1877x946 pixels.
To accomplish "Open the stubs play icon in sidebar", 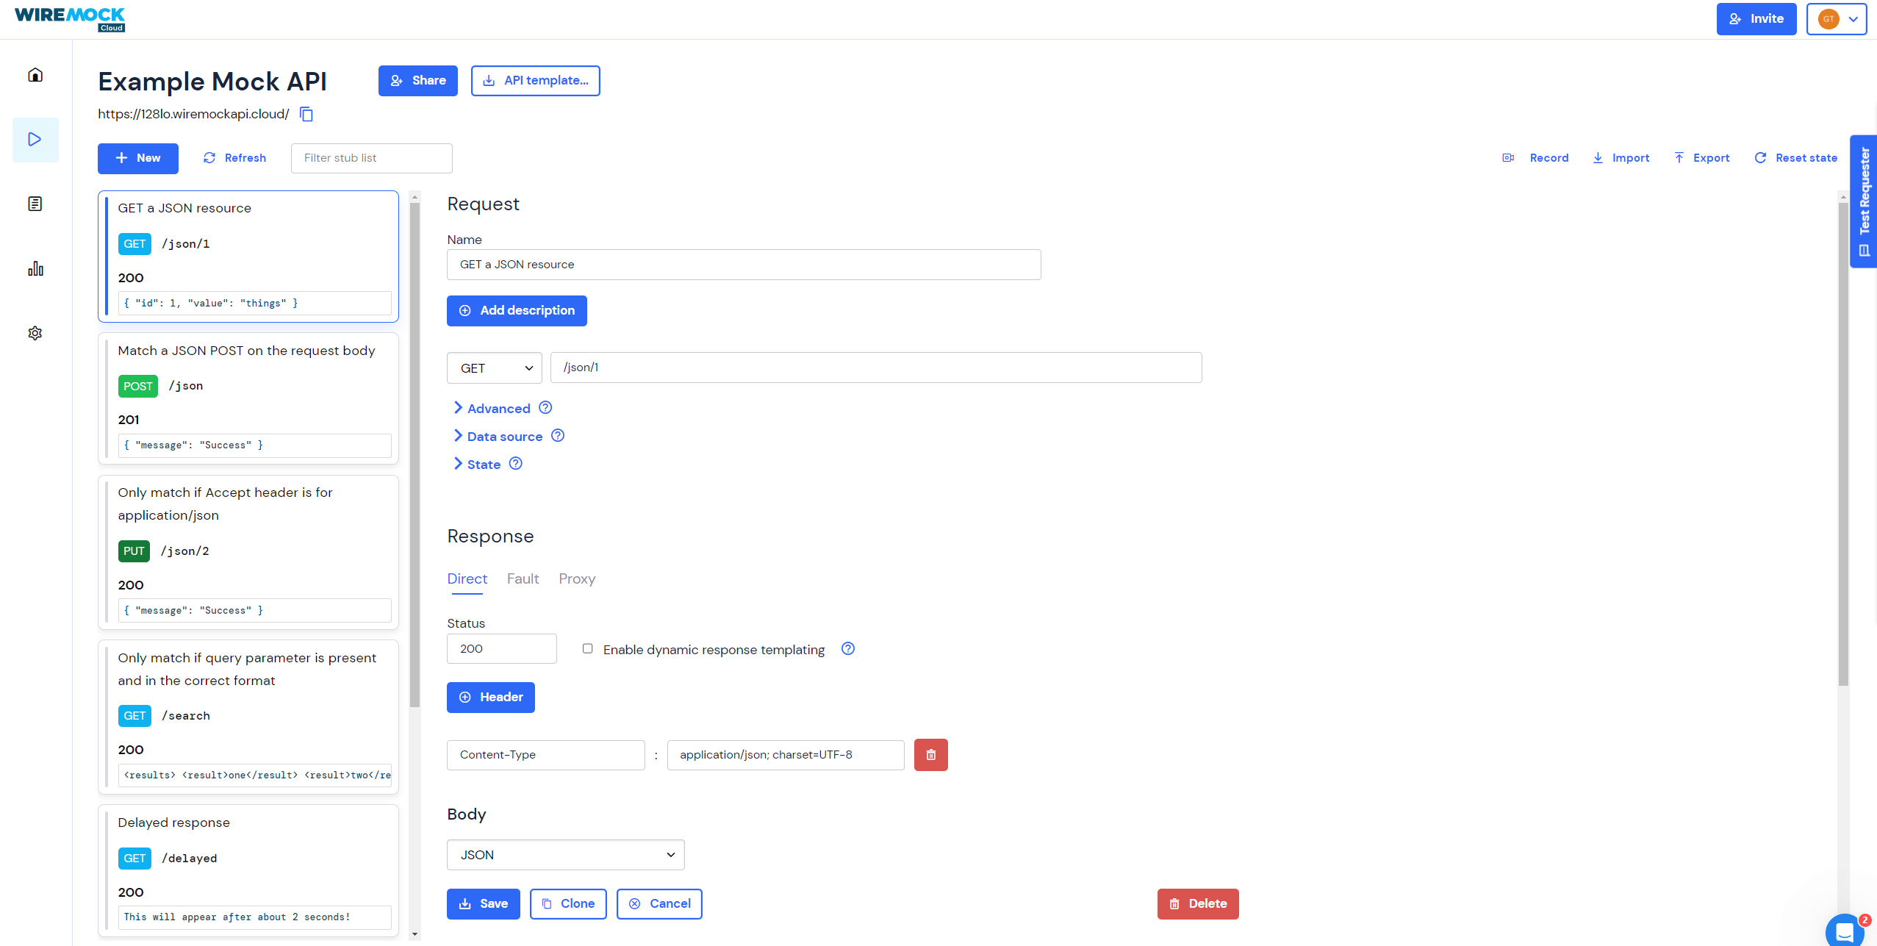I will tap(35, 140).
